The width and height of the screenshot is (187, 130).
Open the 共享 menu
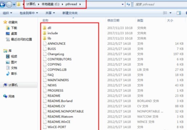click(x=50, y=13)
